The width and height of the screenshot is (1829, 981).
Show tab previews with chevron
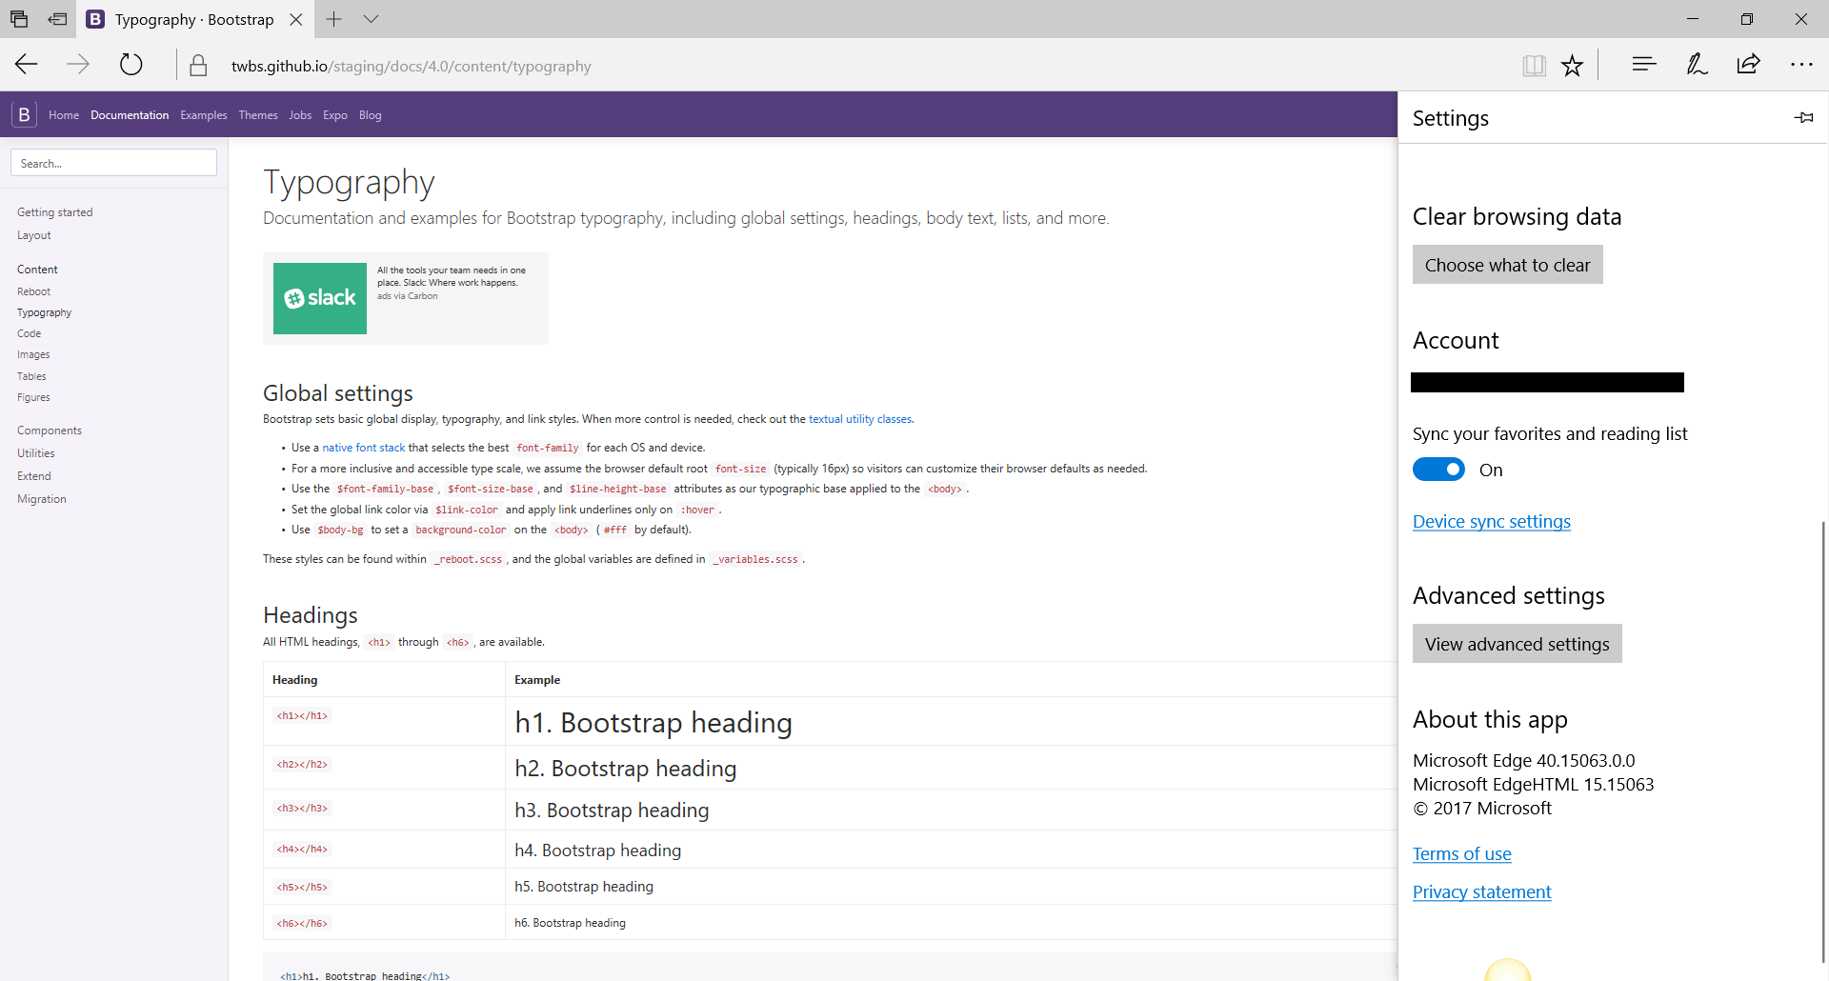[x=371, y=19]
